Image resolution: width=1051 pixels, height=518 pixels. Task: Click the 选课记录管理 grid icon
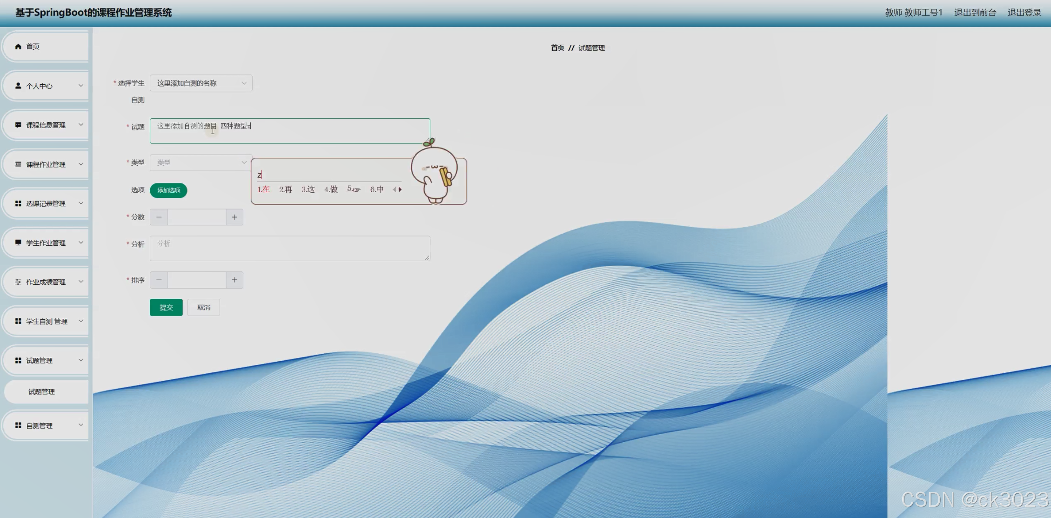coord(18,203)
